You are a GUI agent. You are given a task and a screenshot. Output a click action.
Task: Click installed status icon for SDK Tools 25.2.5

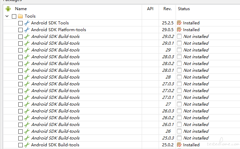pos(179,23)
